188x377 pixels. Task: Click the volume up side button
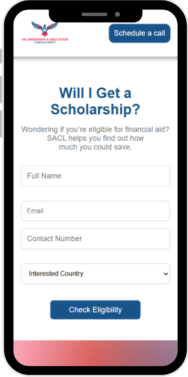1,90
